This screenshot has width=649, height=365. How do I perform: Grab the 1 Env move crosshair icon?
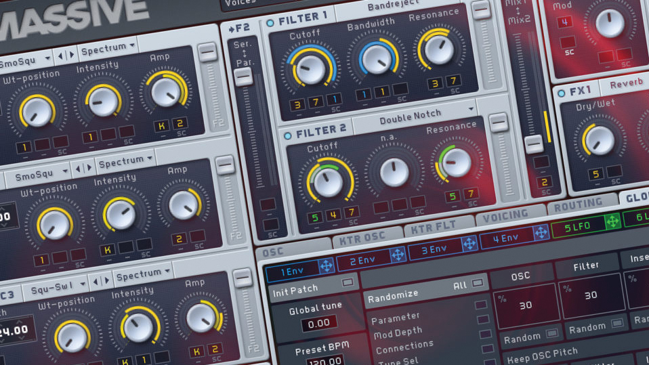coord(326,265)
